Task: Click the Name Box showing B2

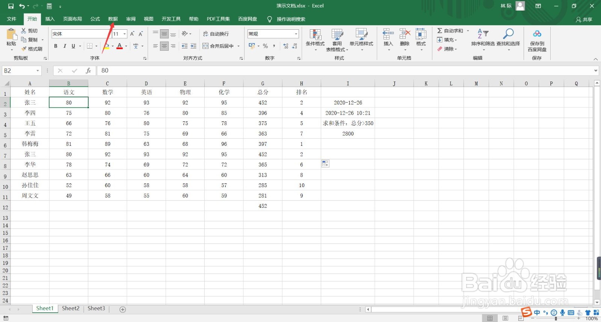Action: tap(21, 71)
